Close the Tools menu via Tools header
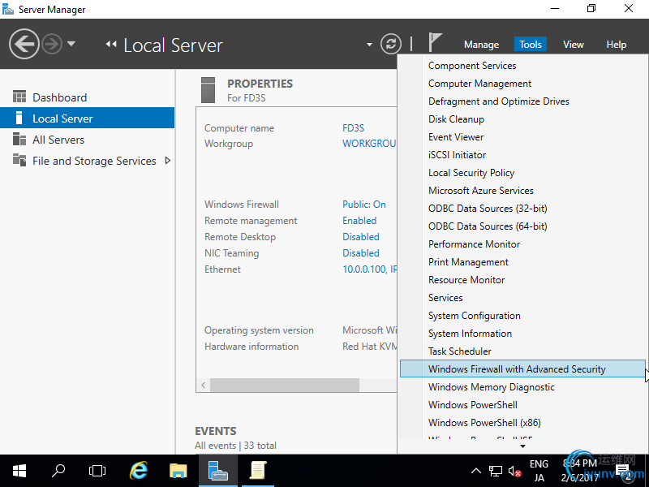Screen dimensions: 649x487 click(x=531, y=45)
